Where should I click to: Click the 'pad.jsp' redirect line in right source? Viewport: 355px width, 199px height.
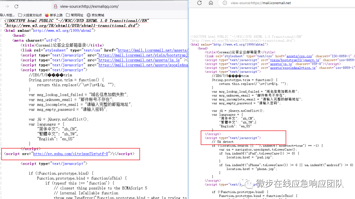click(x=250, y=157)
